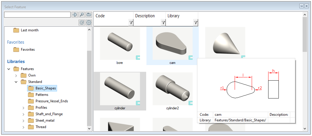
Task: Select the Favorites folder
Action: point(28,50)
